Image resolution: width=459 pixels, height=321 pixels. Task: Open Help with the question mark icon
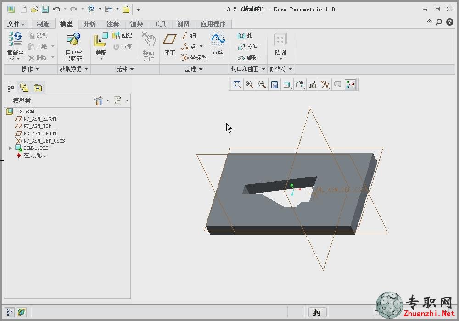[450, 22]
